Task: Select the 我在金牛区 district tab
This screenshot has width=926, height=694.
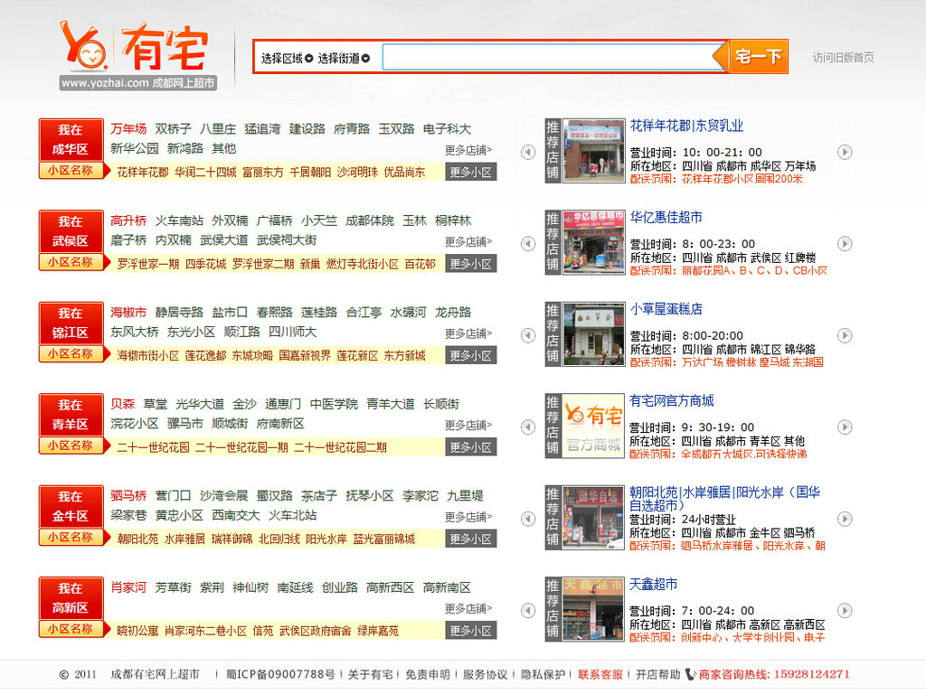Action: 71,506
